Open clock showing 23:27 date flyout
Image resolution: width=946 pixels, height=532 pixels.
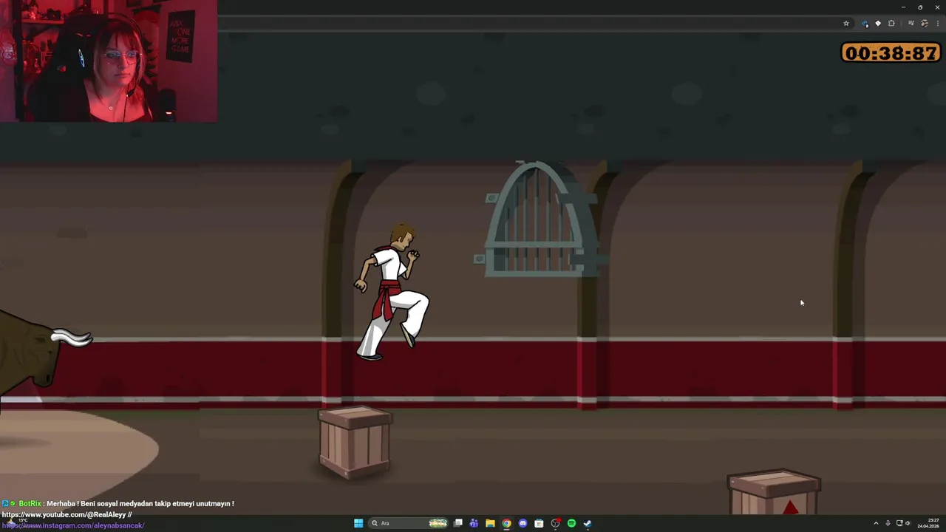[928, 523]
